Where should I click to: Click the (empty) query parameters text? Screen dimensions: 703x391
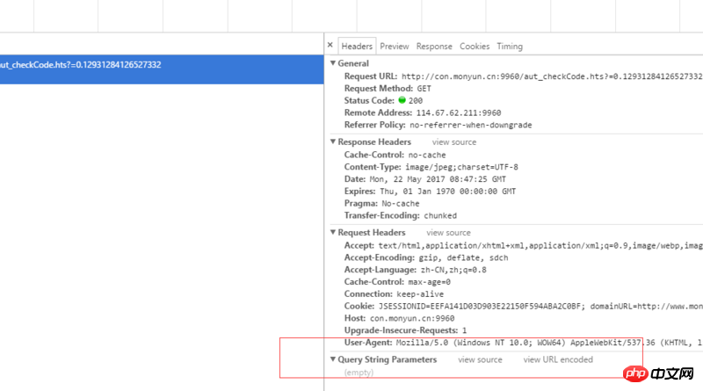pyautogui.click(x=359, y=373)
